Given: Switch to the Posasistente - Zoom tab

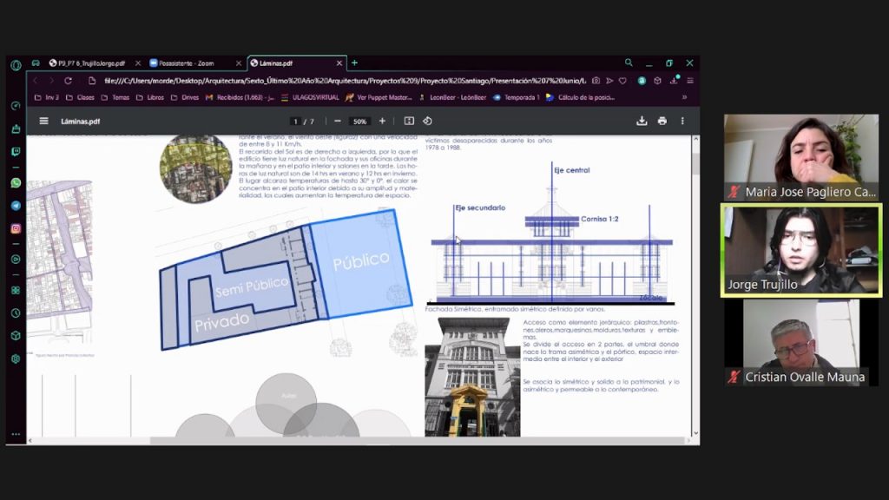Looking at the screenshot, I should [192, 63].
